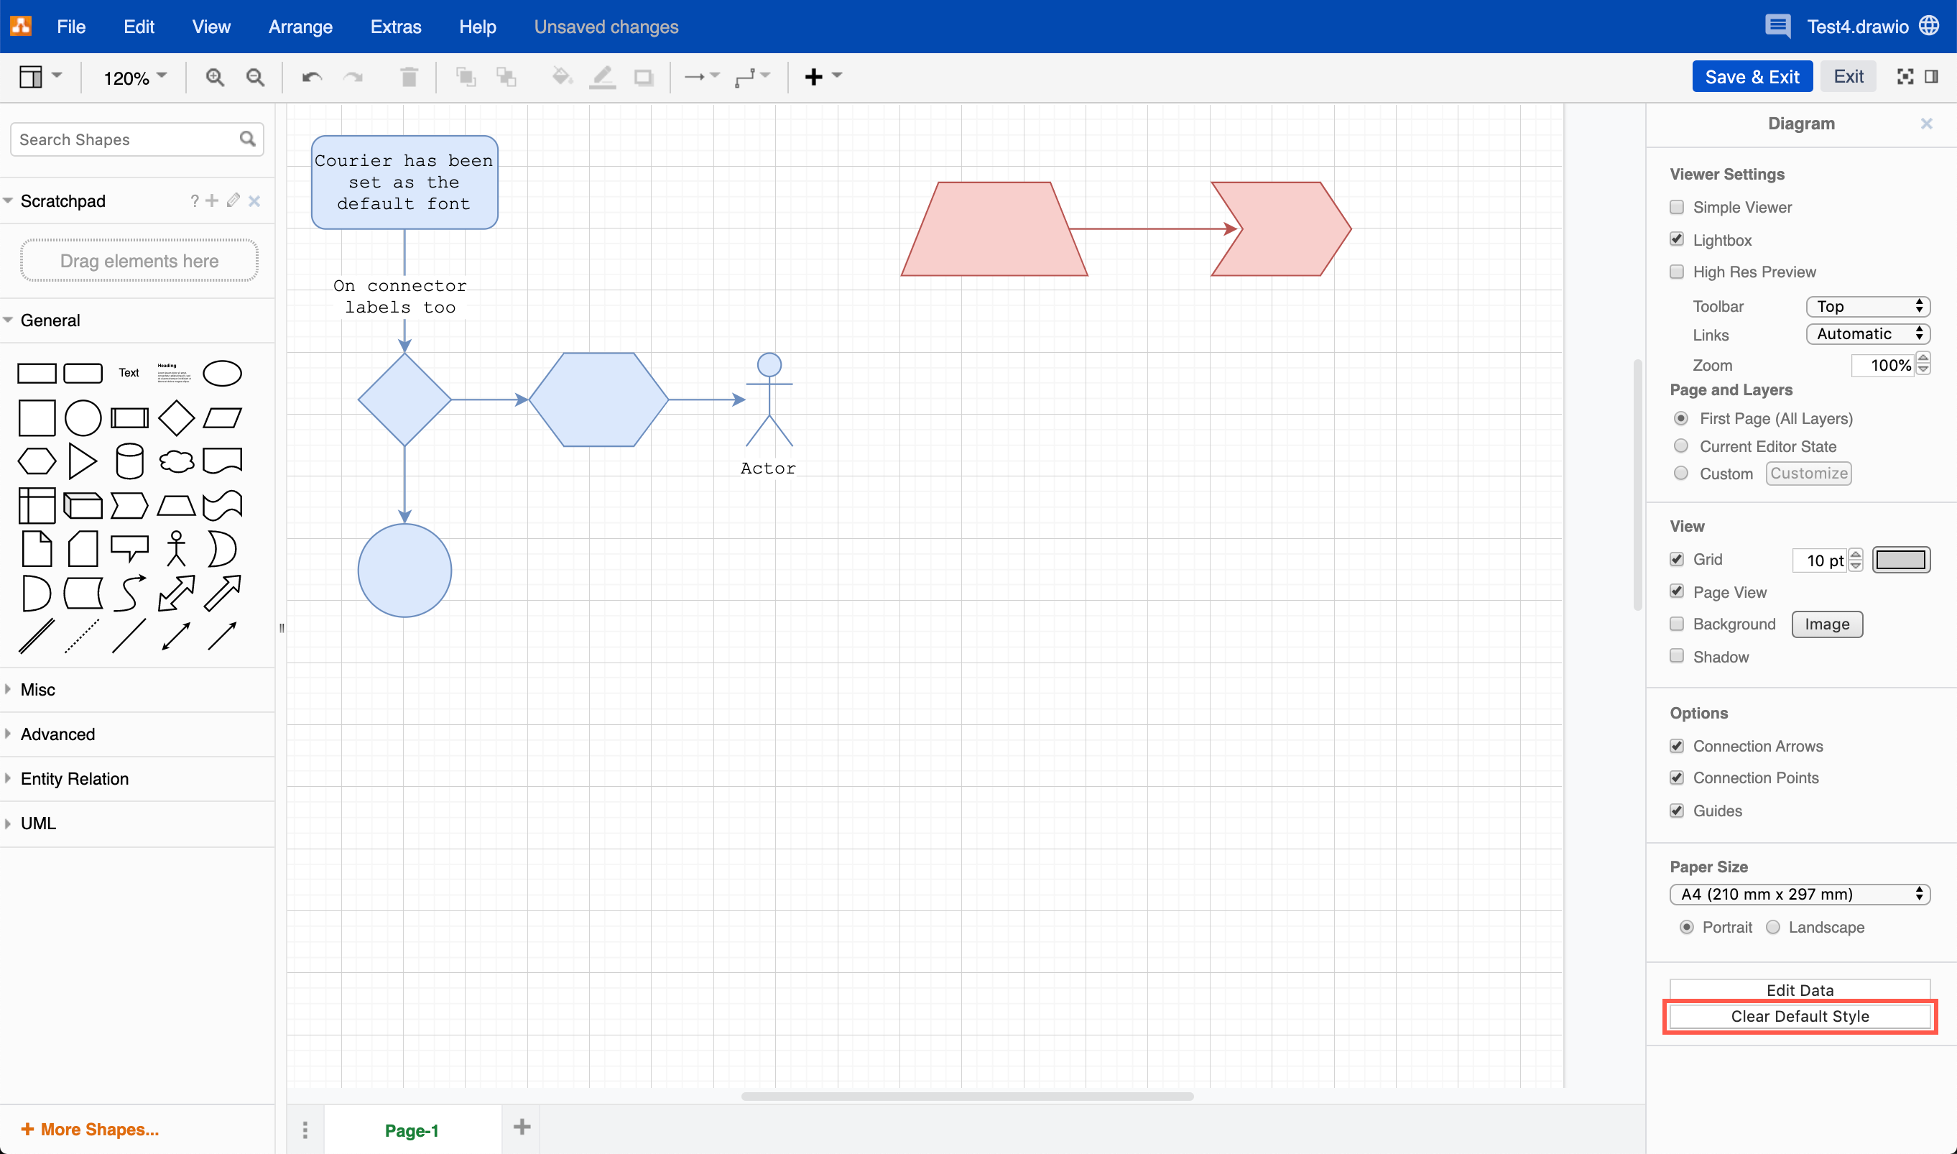Select the cloud shape in General
Image resolution: width=1957 pixels, height=1154 pixels.
(177, 461)
